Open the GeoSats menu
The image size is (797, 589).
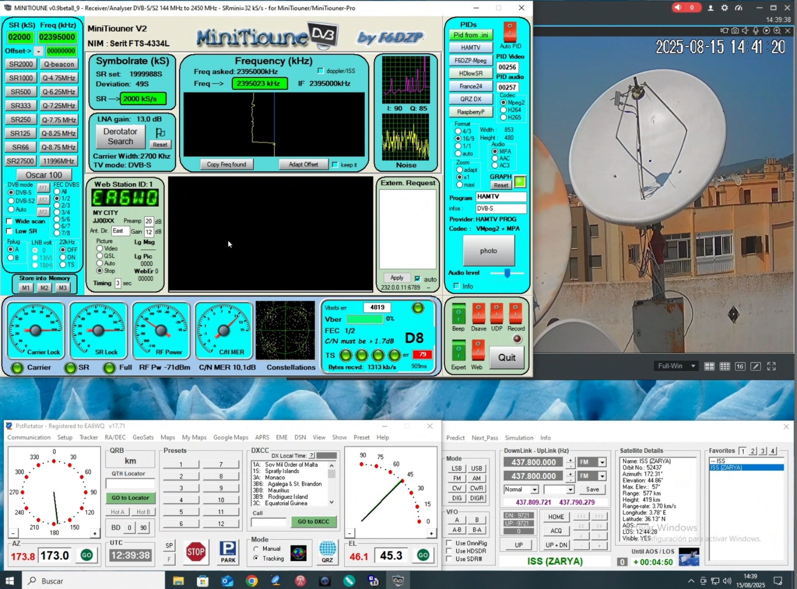[143, 438]
